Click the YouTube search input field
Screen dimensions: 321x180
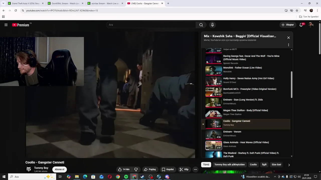pos(151,25)
